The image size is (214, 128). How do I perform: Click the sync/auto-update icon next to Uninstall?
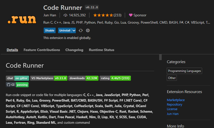(81, 30)
